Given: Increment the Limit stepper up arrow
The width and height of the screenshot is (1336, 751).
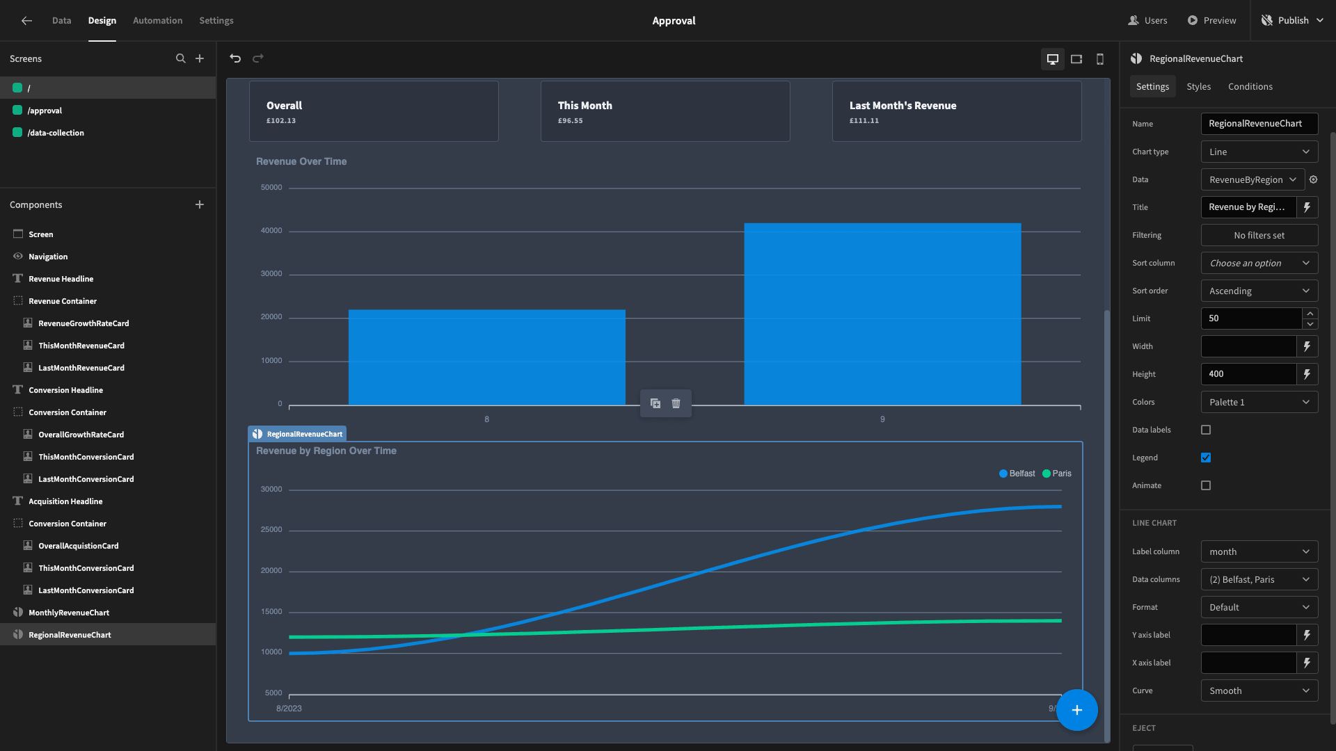Looking at the screenshot, I should (1310, 314).
